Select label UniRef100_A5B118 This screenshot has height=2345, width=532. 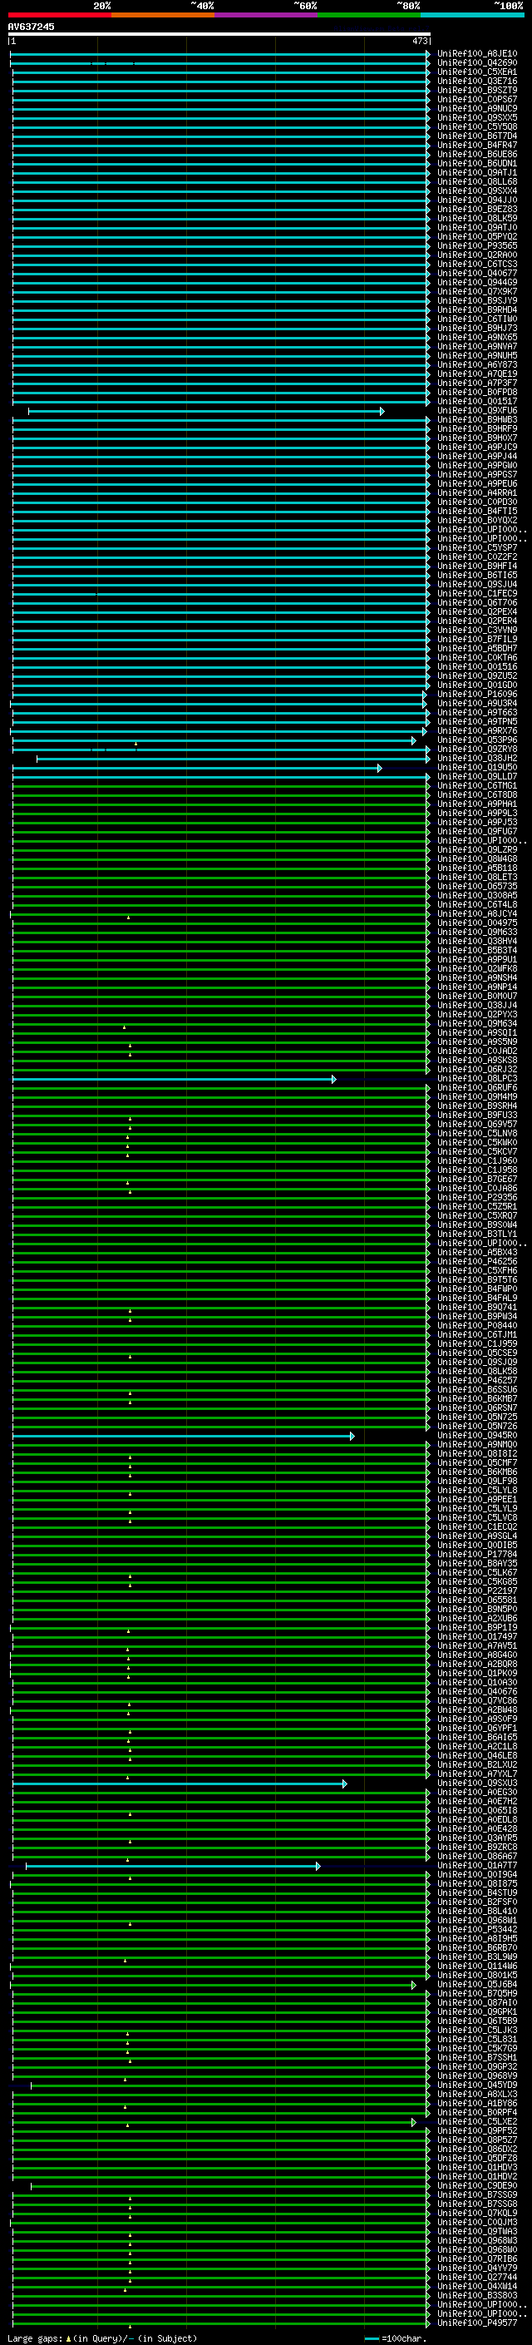click(476, 868)
